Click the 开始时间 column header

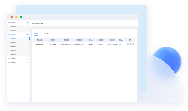click(66, 40)
